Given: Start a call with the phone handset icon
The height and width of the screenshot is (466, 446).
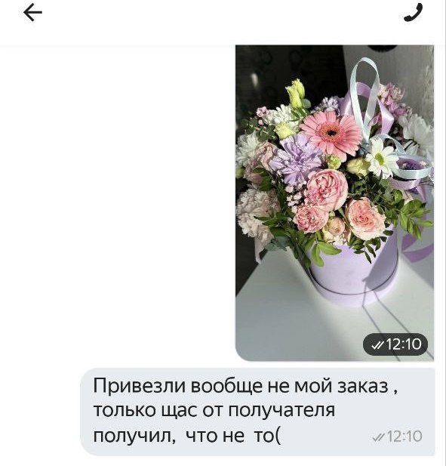Looking at the screenshot, I should pyautogui.click(x=413, y=13).
